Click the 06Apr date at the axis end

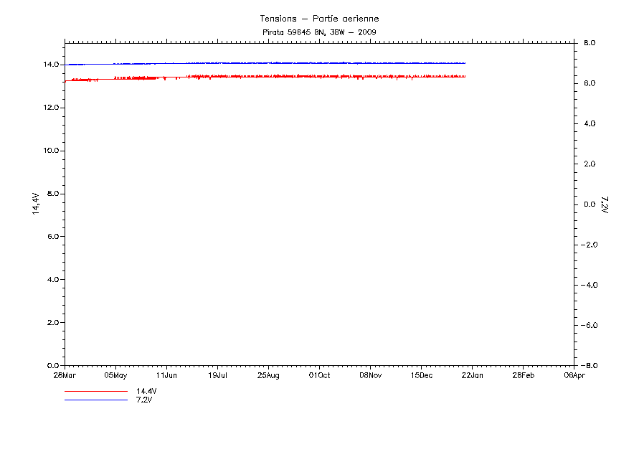[x=574, y=375]
